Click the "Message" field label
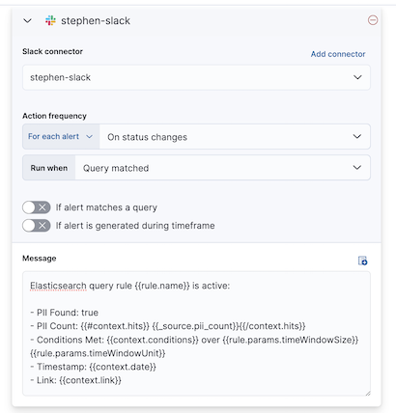The image size is (396, 413). tap(40, 259)
